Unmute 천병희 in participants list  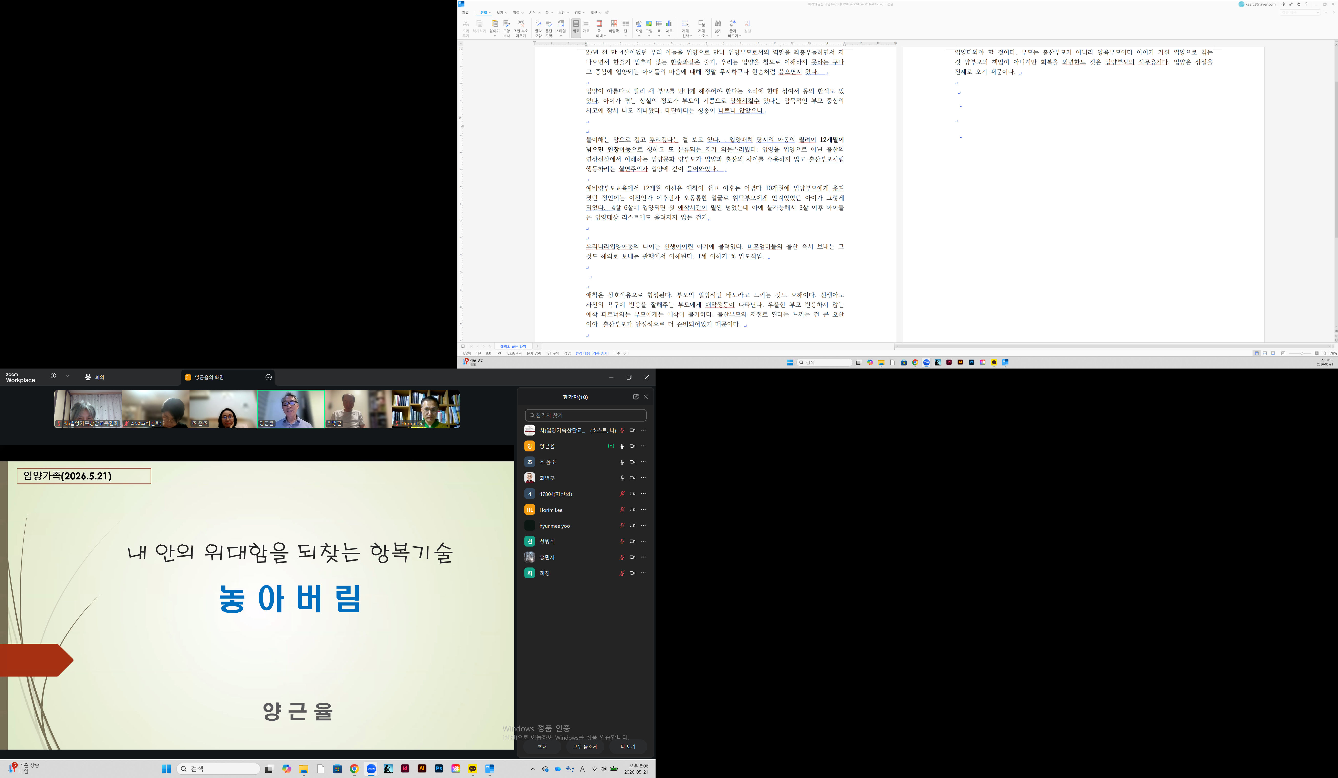point(622,541)
